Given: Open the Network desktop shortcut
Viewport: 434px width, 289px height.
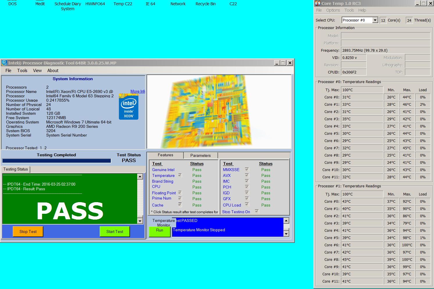Looking at the screenshot, I should pos(178,4).
